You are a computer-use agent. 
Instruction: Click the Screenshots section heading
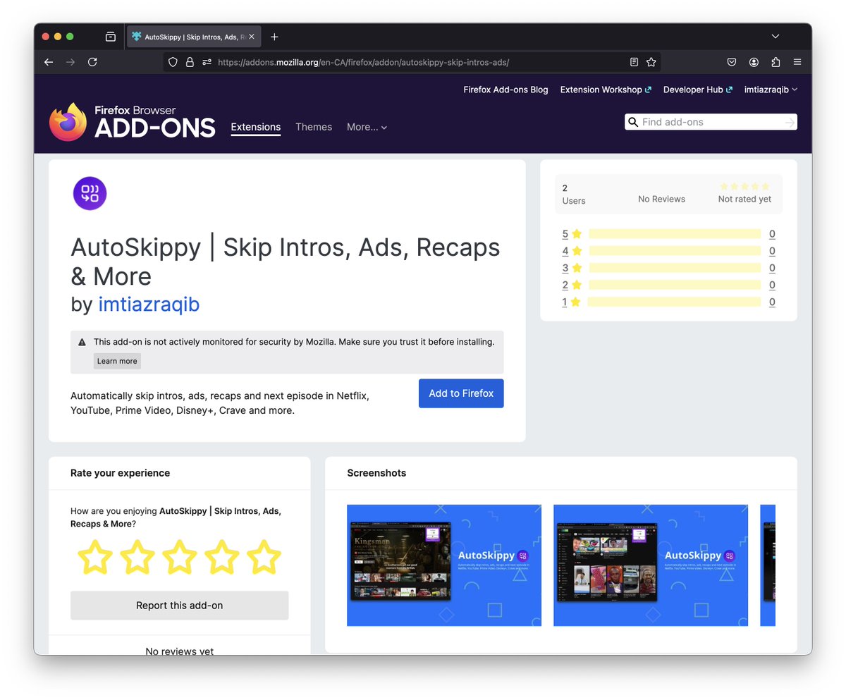[x=376, y=473]
